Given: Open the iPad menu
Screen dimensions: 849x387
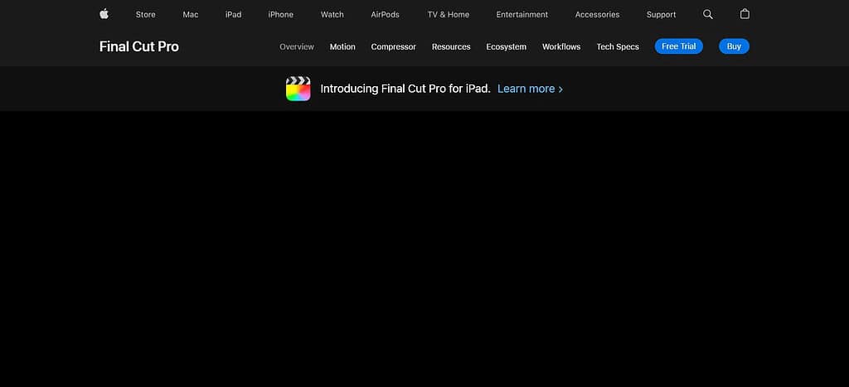Looking at the screenshot, I should coord(233,15).
